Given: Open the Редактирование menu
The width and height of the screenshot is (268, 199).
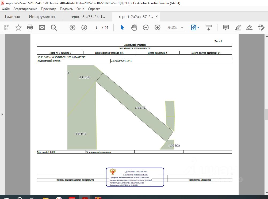Looking at the screenshot, I should click(25, 9).
